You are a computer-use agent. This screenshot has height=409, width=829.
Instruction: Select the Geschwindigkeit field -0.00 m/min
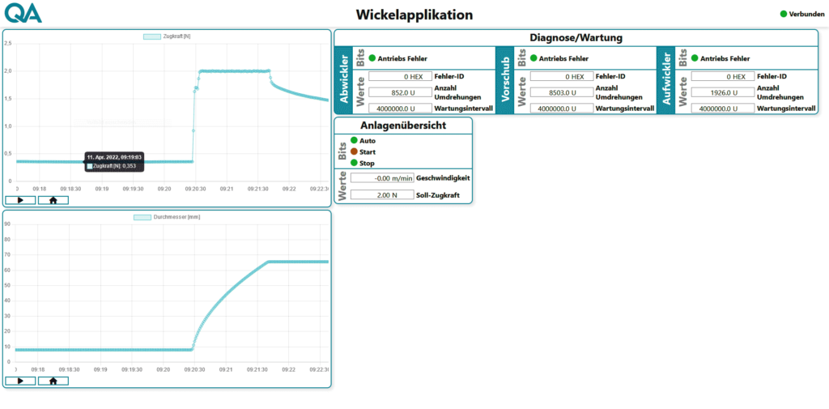(x=382, y=178)
